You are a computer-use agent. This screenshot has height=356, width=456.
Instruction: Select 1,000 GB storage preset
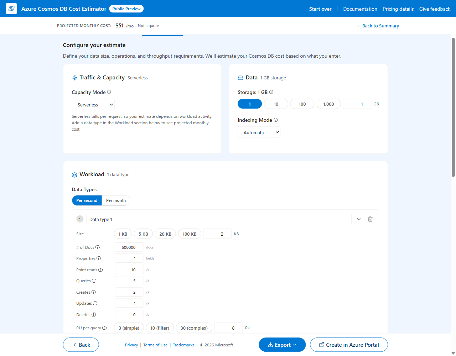(328, 104)
